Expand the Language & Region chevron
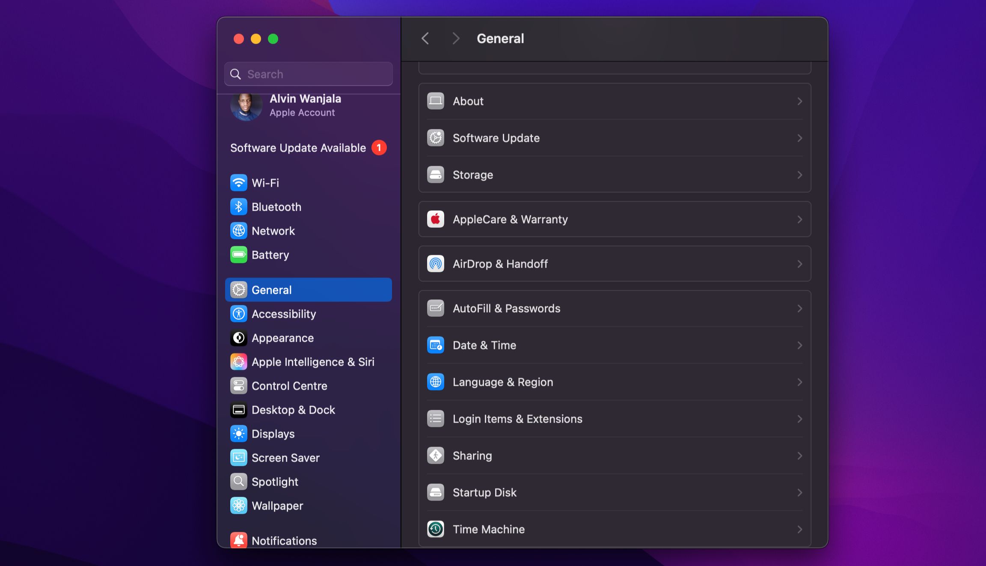Image resolution: width=986 pixels, height=566 pixels. point(799,382)
